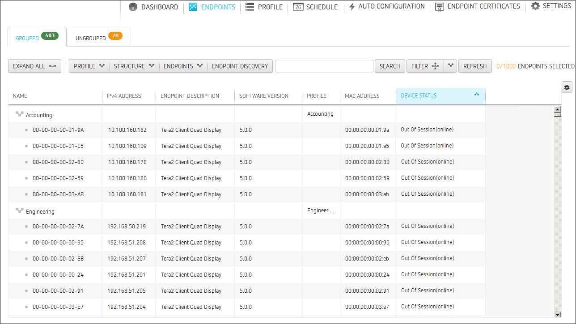Click the Endpoints nav icon

pyautogui.click(x=193, y=7)
